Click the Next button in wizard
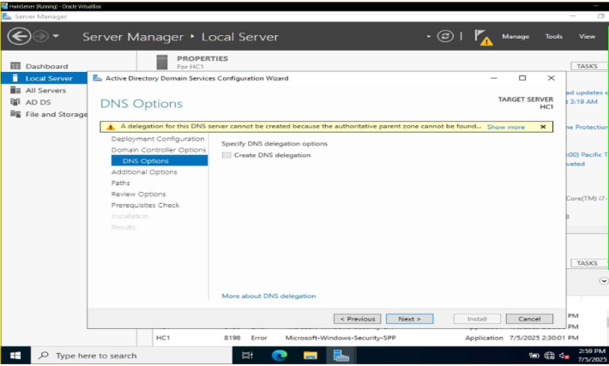The image size is (609, 366). point(409,319)
